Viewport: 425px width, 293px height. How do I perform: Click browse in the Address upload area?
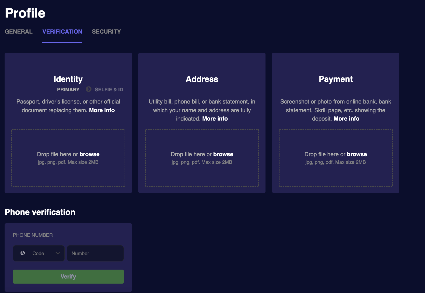pyautogui.click(x=223, y=154)
